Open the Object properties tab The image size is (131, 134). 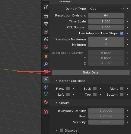(46, 56)
